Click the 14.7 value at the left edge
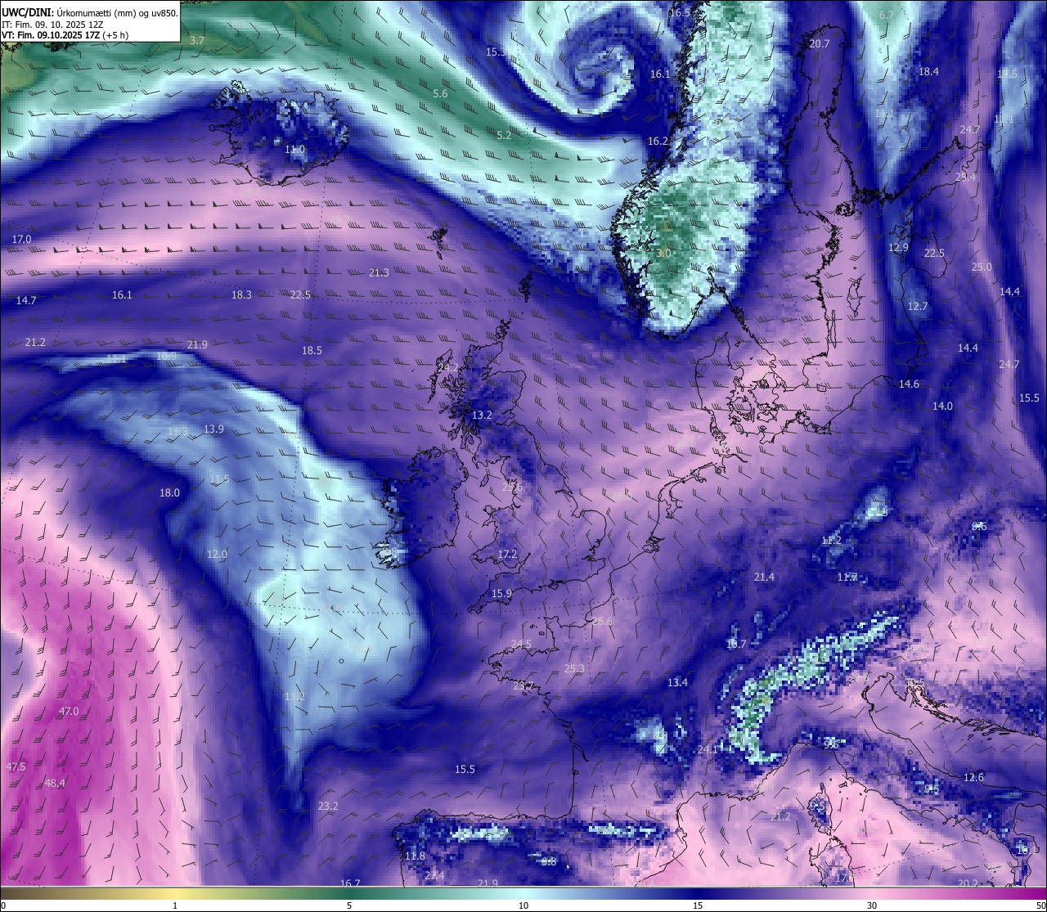 pos(26,300)
